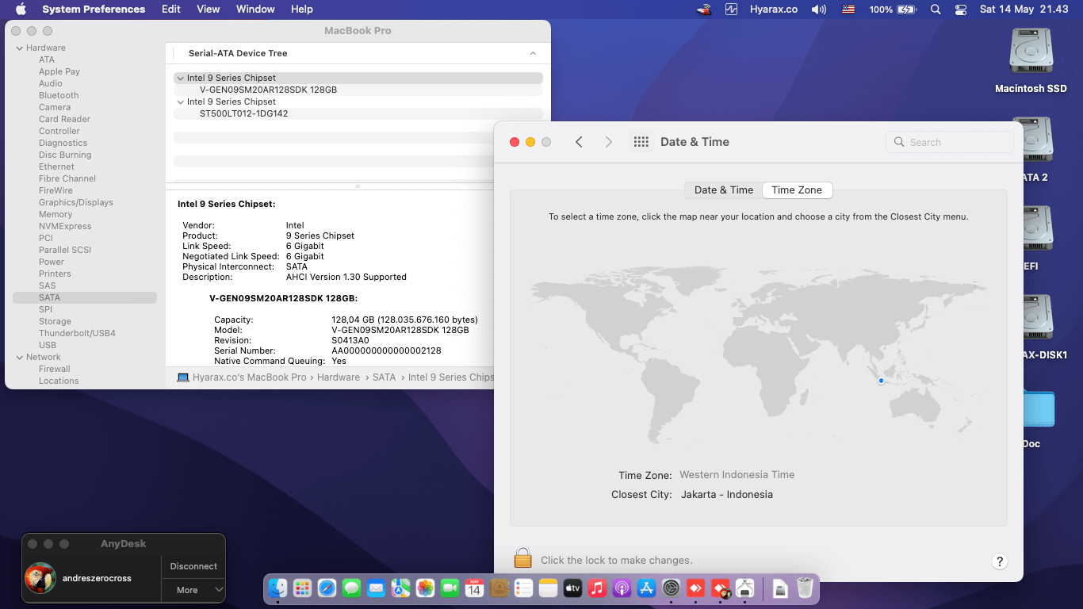Click the lock to make changes
Image resolution: width=1083 pixels, height=609 pixels.
pos(522,558)
